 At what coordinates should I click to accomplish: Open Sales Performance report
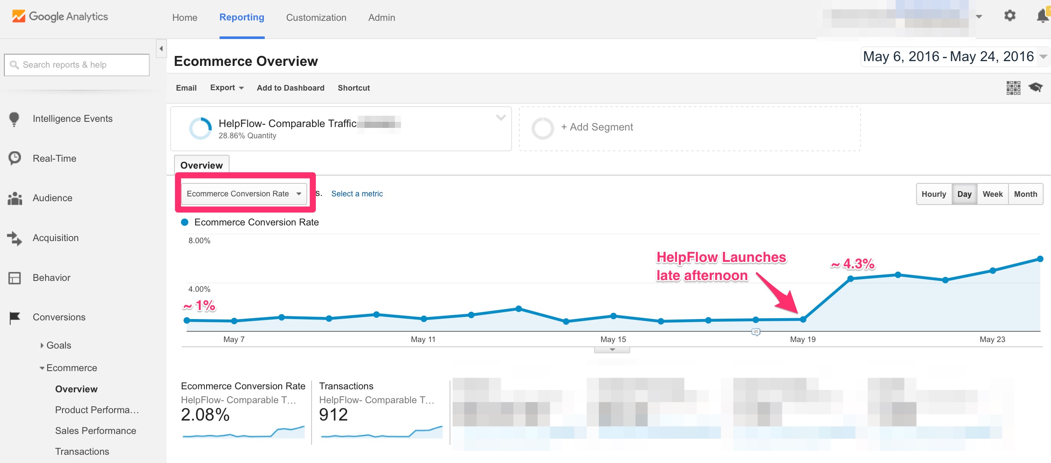coord(95,431)
